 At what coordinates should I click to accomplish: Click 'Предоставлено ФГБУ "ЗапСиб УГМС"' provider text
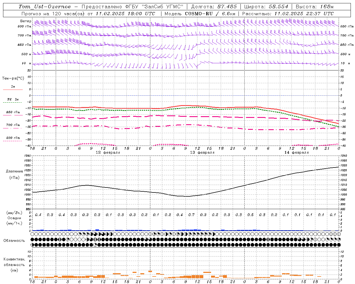(133, 7)
